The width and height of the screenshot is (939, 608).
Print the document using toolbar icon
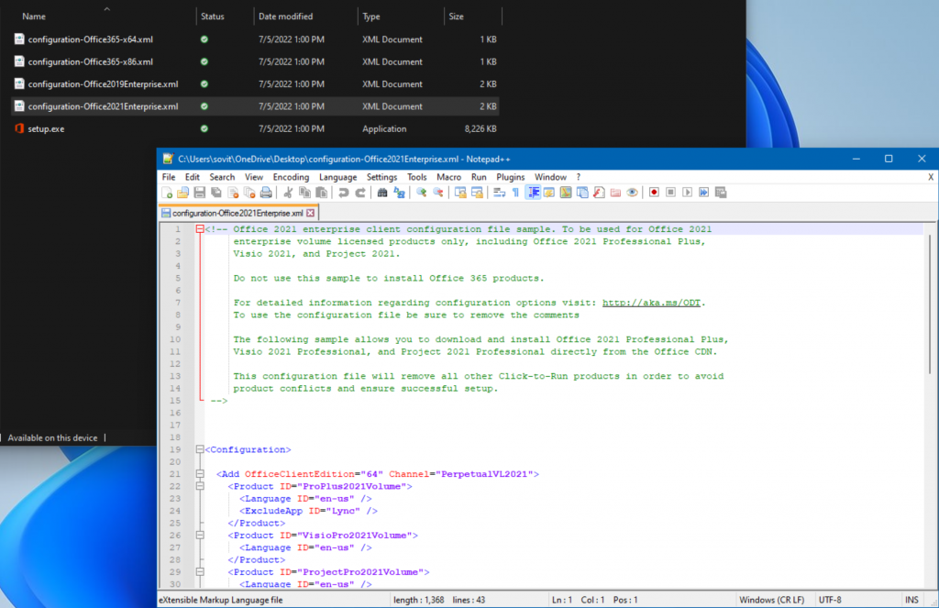point(266,193)
